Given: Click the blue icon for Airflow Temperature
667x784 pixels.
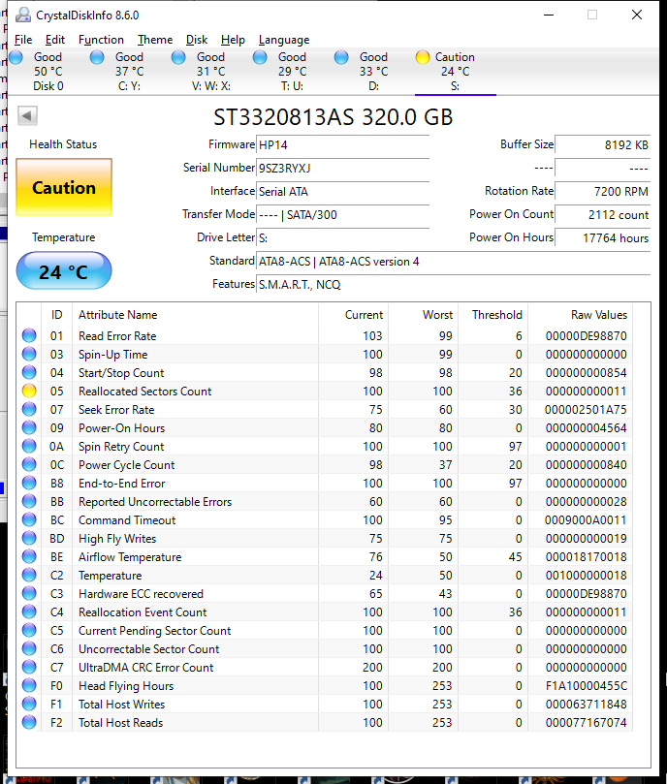Looking at the screenshot, I should (29, 556).
